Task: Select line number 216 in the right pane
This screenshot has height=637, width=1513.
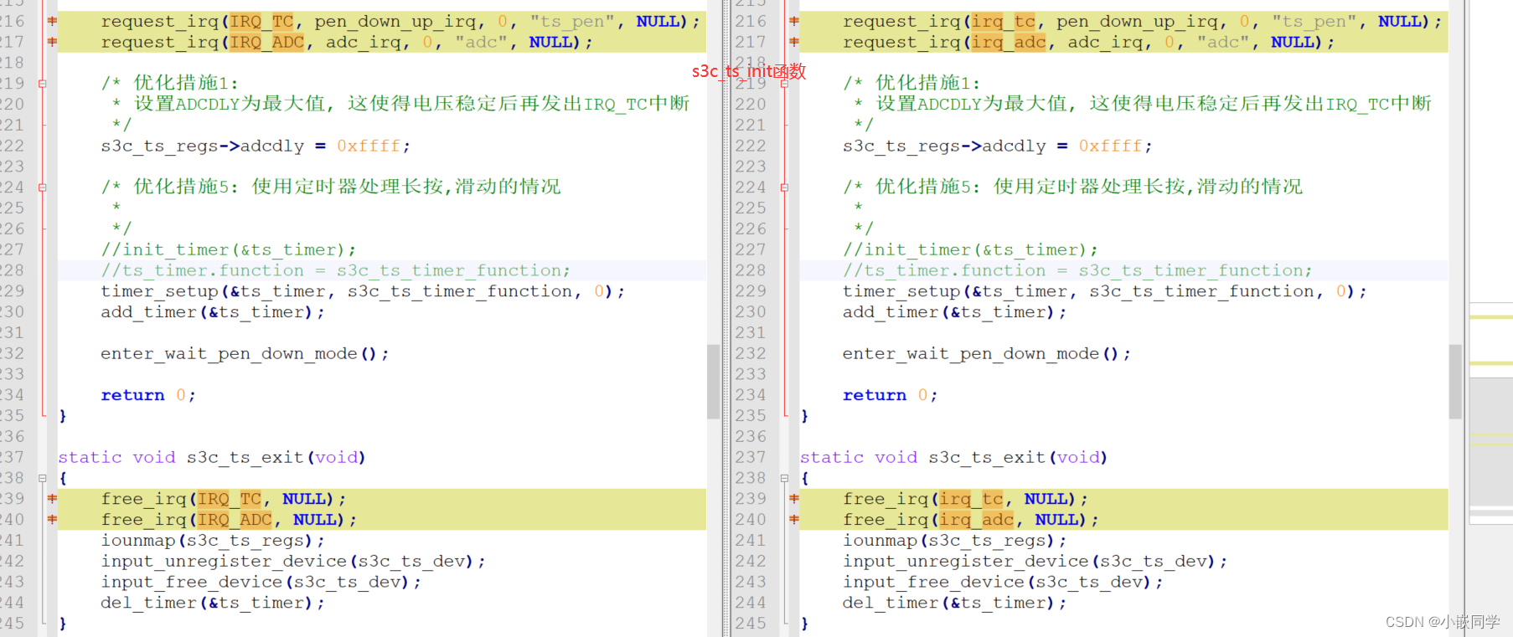Action: [x=751, y=21]
